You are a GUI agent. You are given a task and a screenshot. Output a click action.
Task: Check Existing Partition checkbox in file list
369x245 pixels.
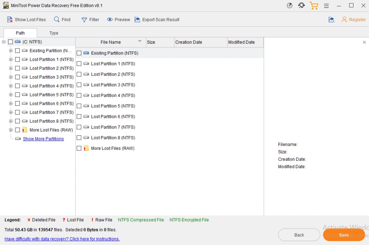click(79, 53)
